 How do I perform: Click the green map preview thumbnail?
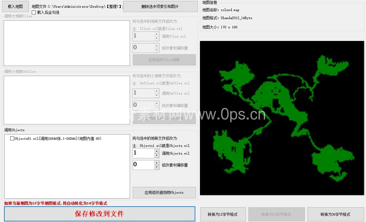282,118
